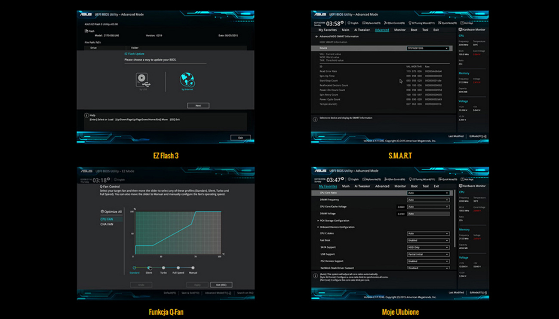Open My Favorites tab in S.M.A.R.T screen

click(x=328, y=30)
